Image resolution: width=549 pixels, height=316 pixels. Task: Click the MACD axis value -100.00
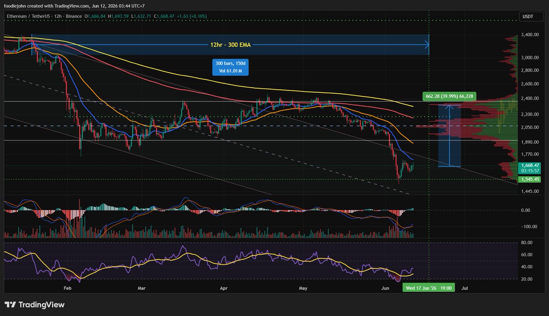tap(528, 226)
